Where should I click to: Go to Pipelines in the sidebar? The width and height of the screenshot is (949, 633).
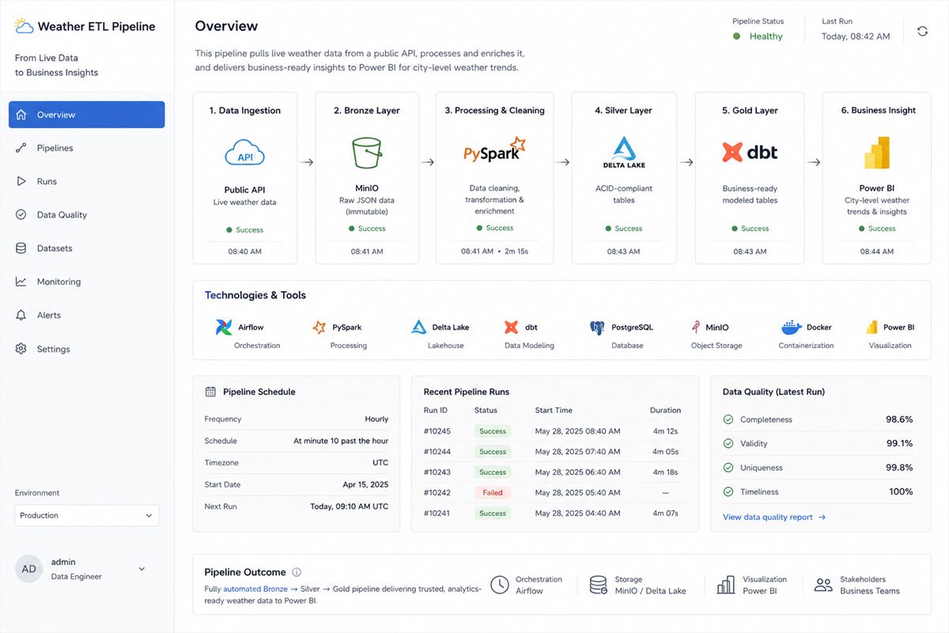87,148
